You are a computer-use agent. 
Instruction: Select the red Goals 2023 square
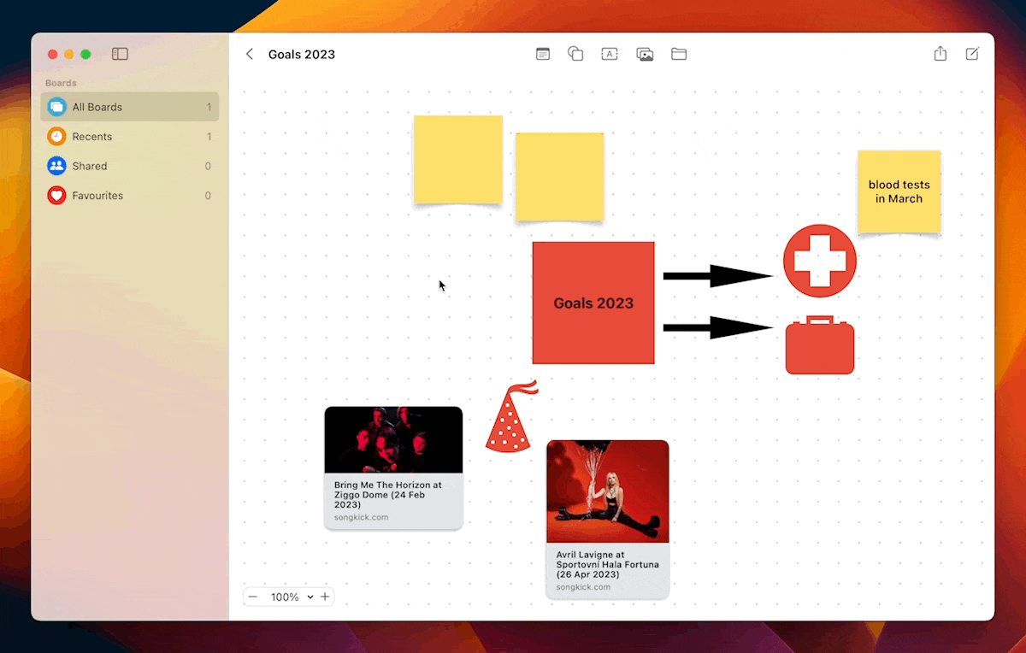pyautogui.click(x=593, y=303)
